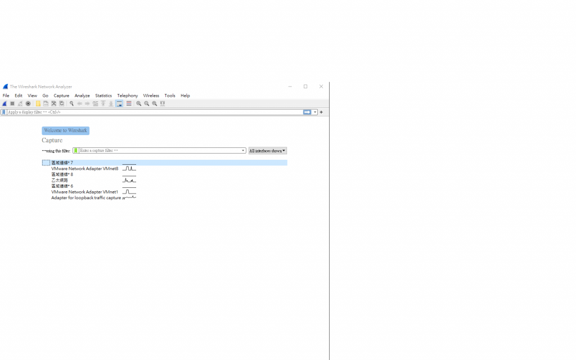This screenshot has height=360, width=576.
Task: Click the display filter bookmark icon
Action: 4,112
